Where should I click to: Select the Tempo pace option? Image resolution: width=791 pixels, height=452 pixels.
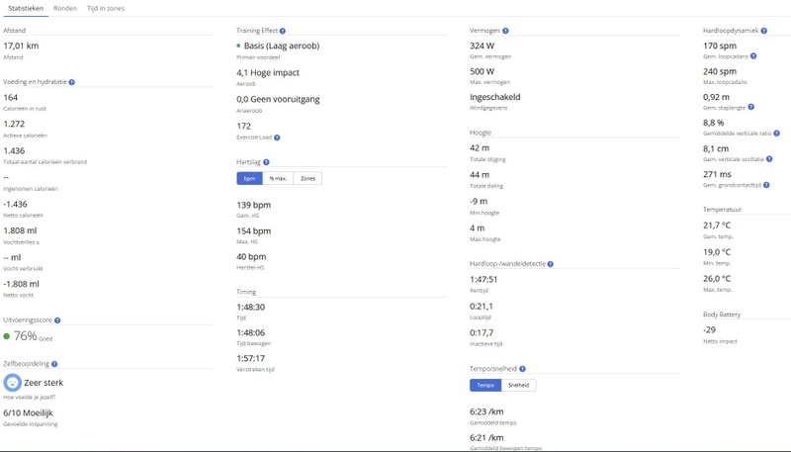485,385
